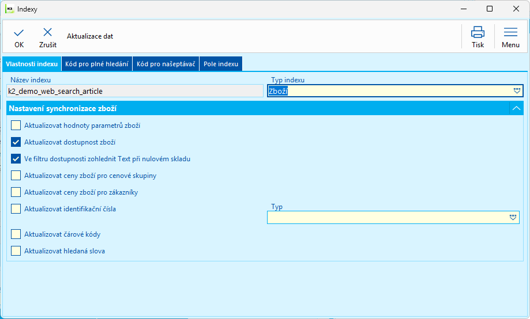Check Aktualizovat čárové kódy
530x319 pixels.
[16, 234]
